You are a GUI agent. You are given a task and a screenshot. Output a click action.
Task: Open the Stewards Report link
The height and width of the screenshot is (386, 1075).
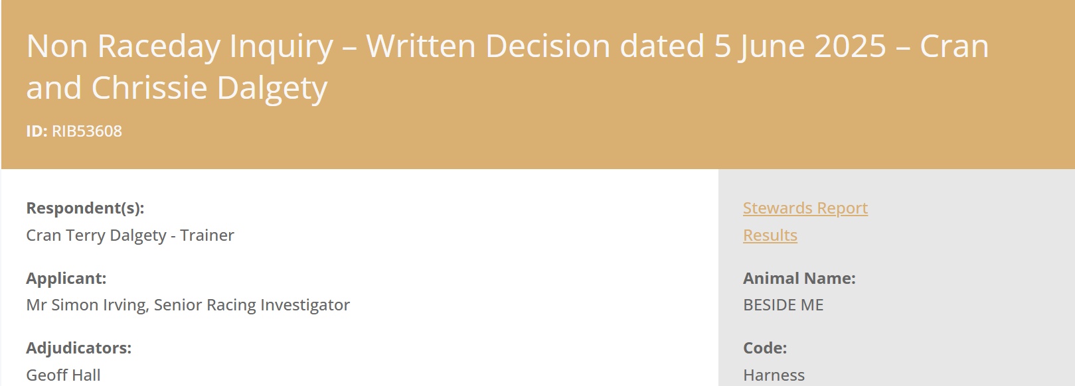point(805,208)
